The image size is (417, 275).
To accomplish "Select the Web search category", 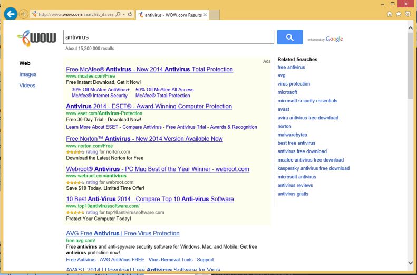I will coord(25,63).
